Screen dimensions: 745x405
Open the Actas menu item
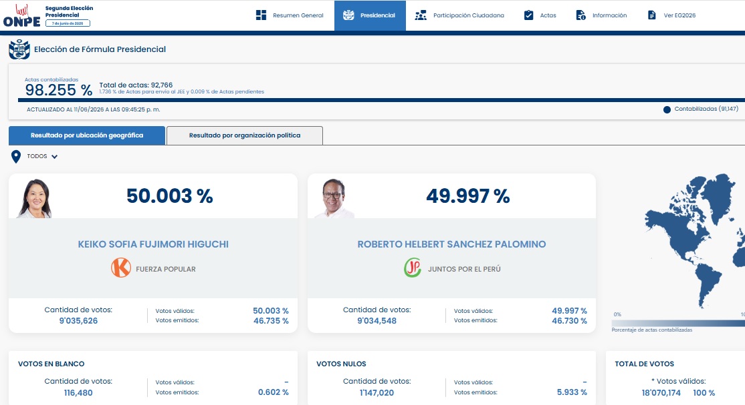(540, 15)
